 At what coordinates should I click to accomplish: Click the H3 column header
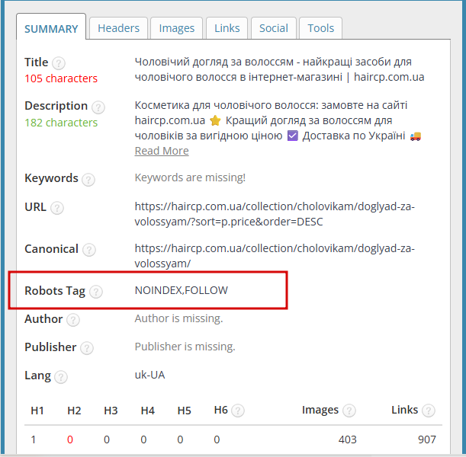pyautogui.click(x=111, y=411)
